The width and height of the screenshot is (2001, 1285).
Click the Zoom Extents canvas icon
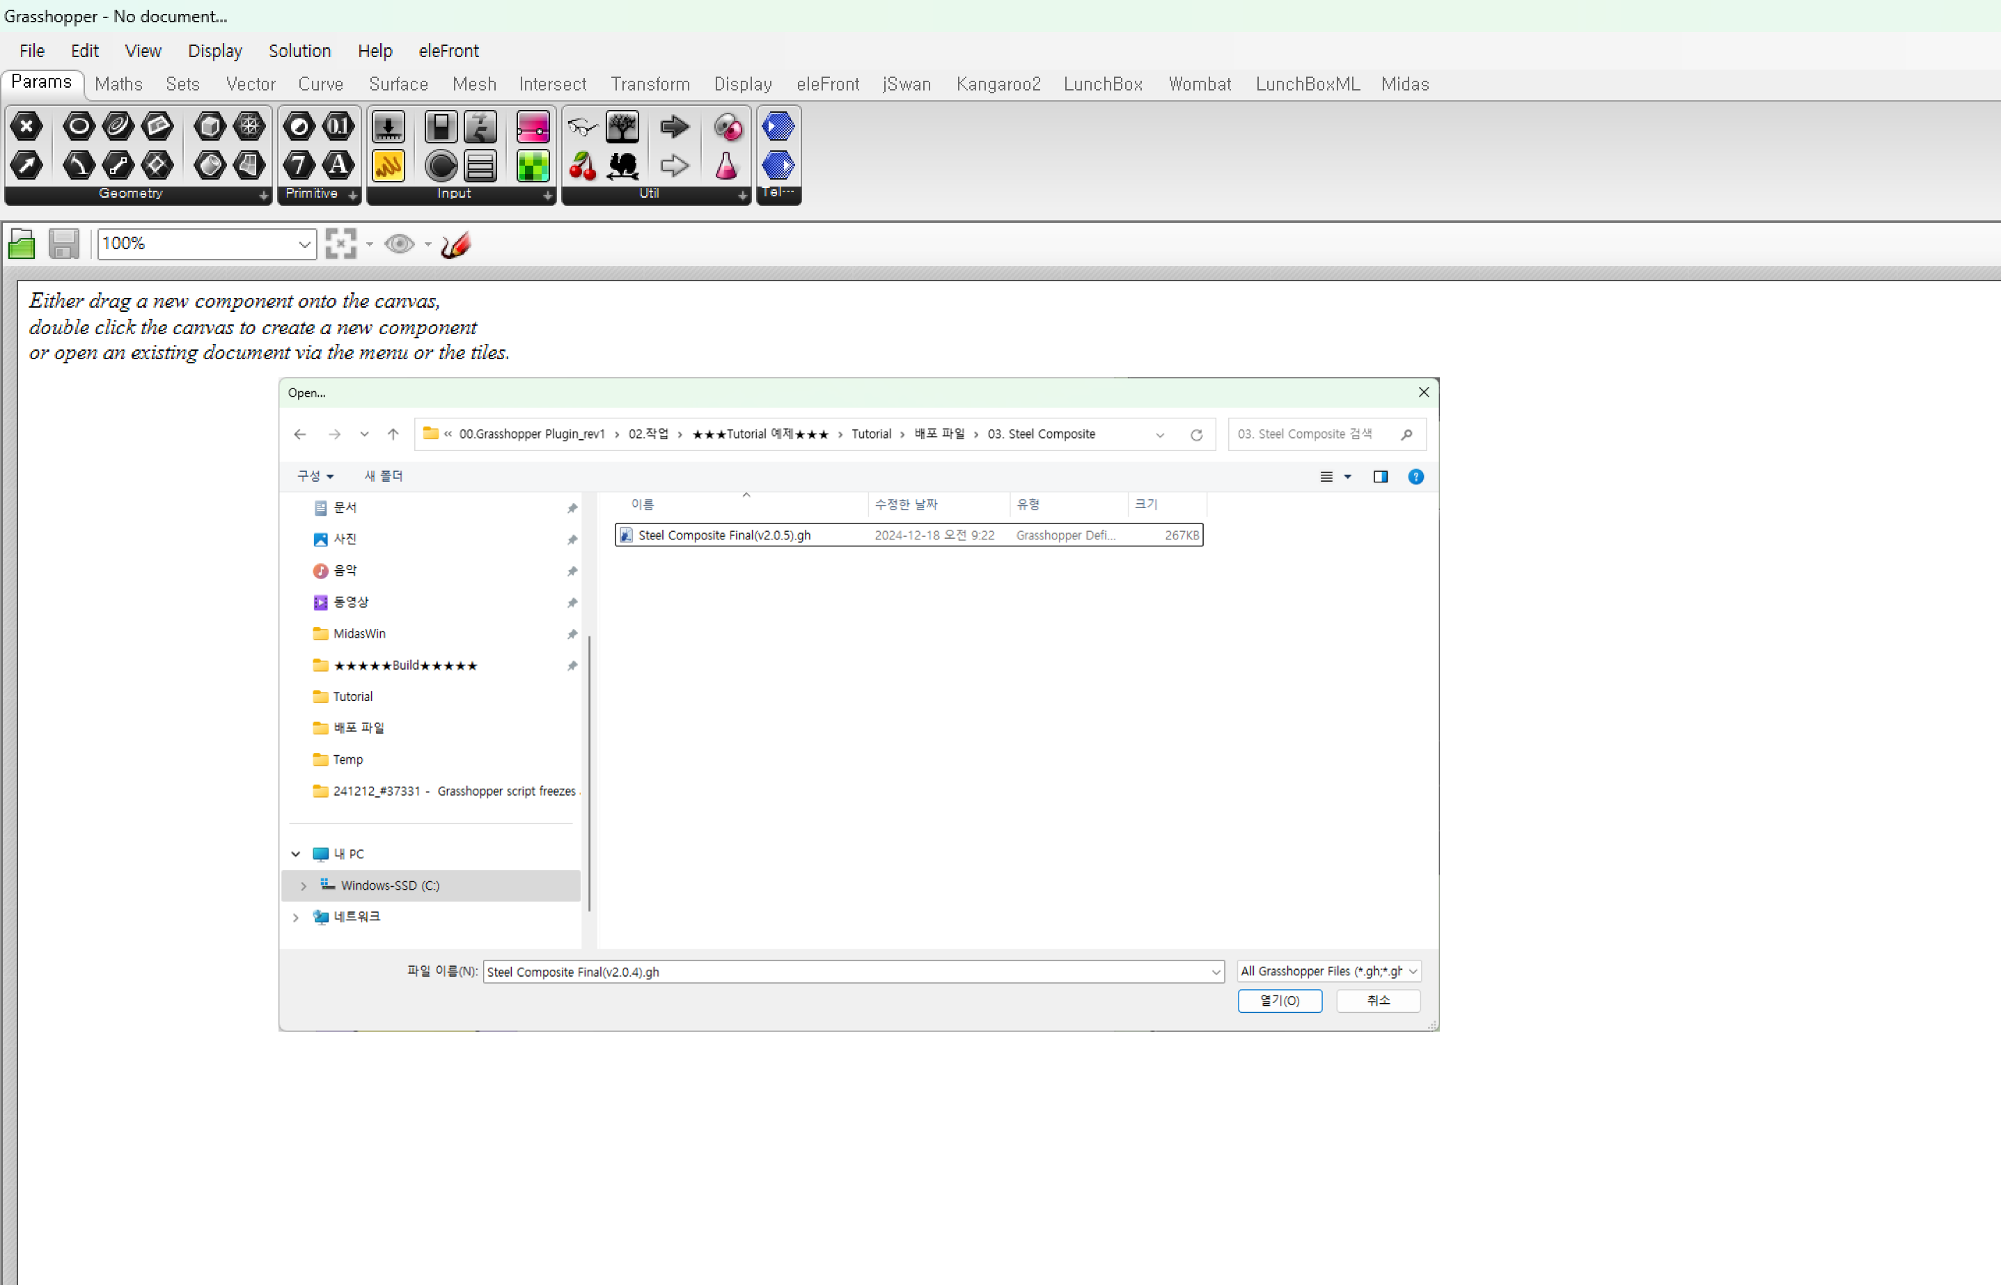click(340, 244)
